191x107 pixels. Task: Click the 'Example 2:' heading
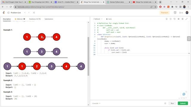click(8, 80)
